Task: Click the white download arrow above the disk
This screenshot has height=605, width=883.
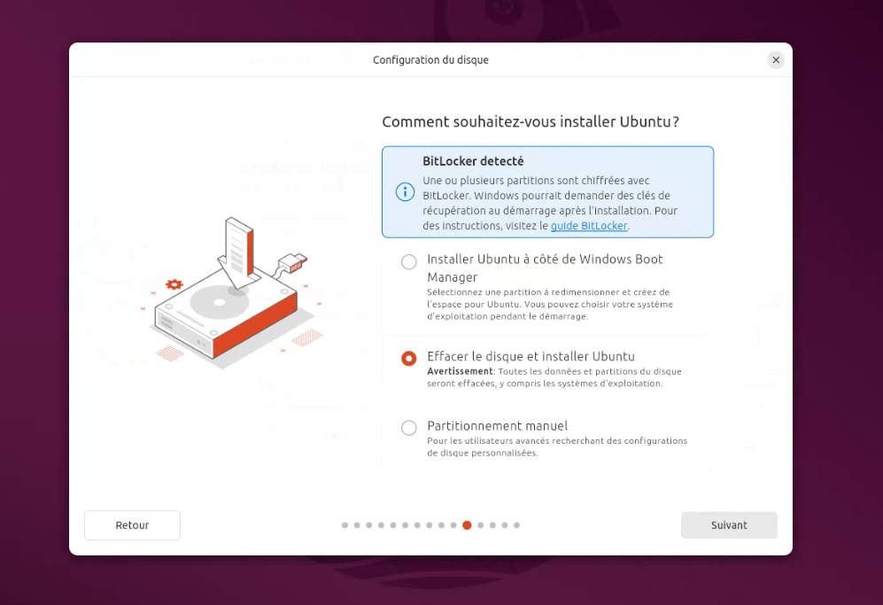Action: pos(239,252)
